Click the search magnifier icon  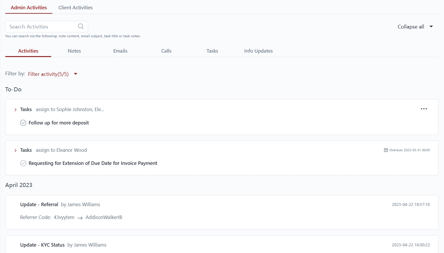81,26
